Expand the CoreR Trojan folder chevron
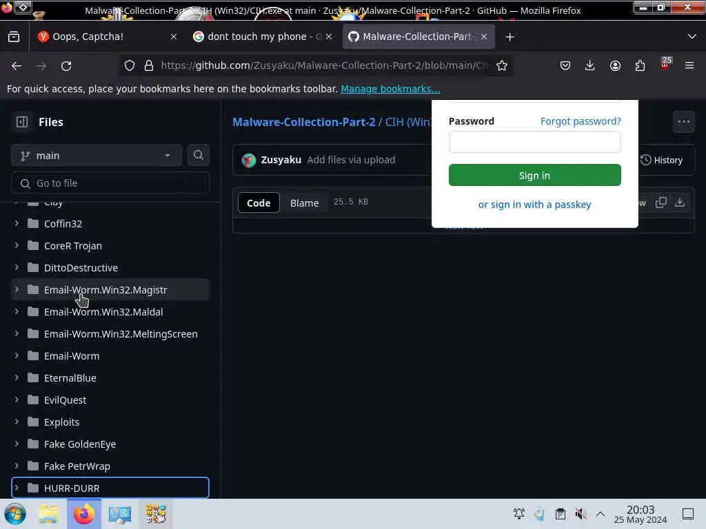 pyautogui.click(x=17, y=245)
